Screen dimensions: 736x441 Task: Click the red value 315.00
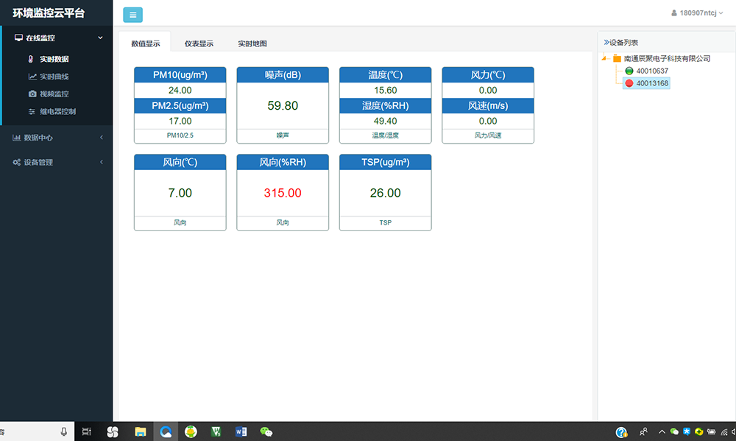tap(283, 193)
